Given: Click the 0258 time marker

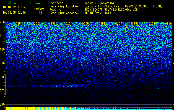Looking at the screenshot, I should 135,24.
